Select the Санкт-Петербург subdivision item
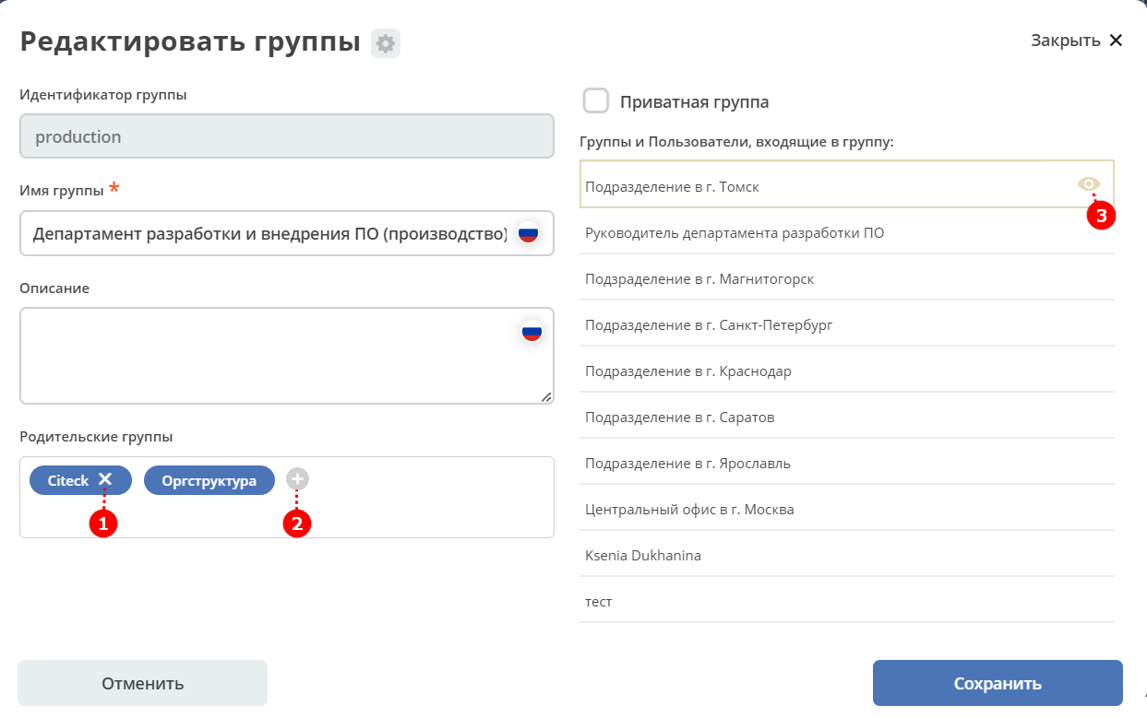Viewport: 1147px width, 718px height. (x=847, y=324)
